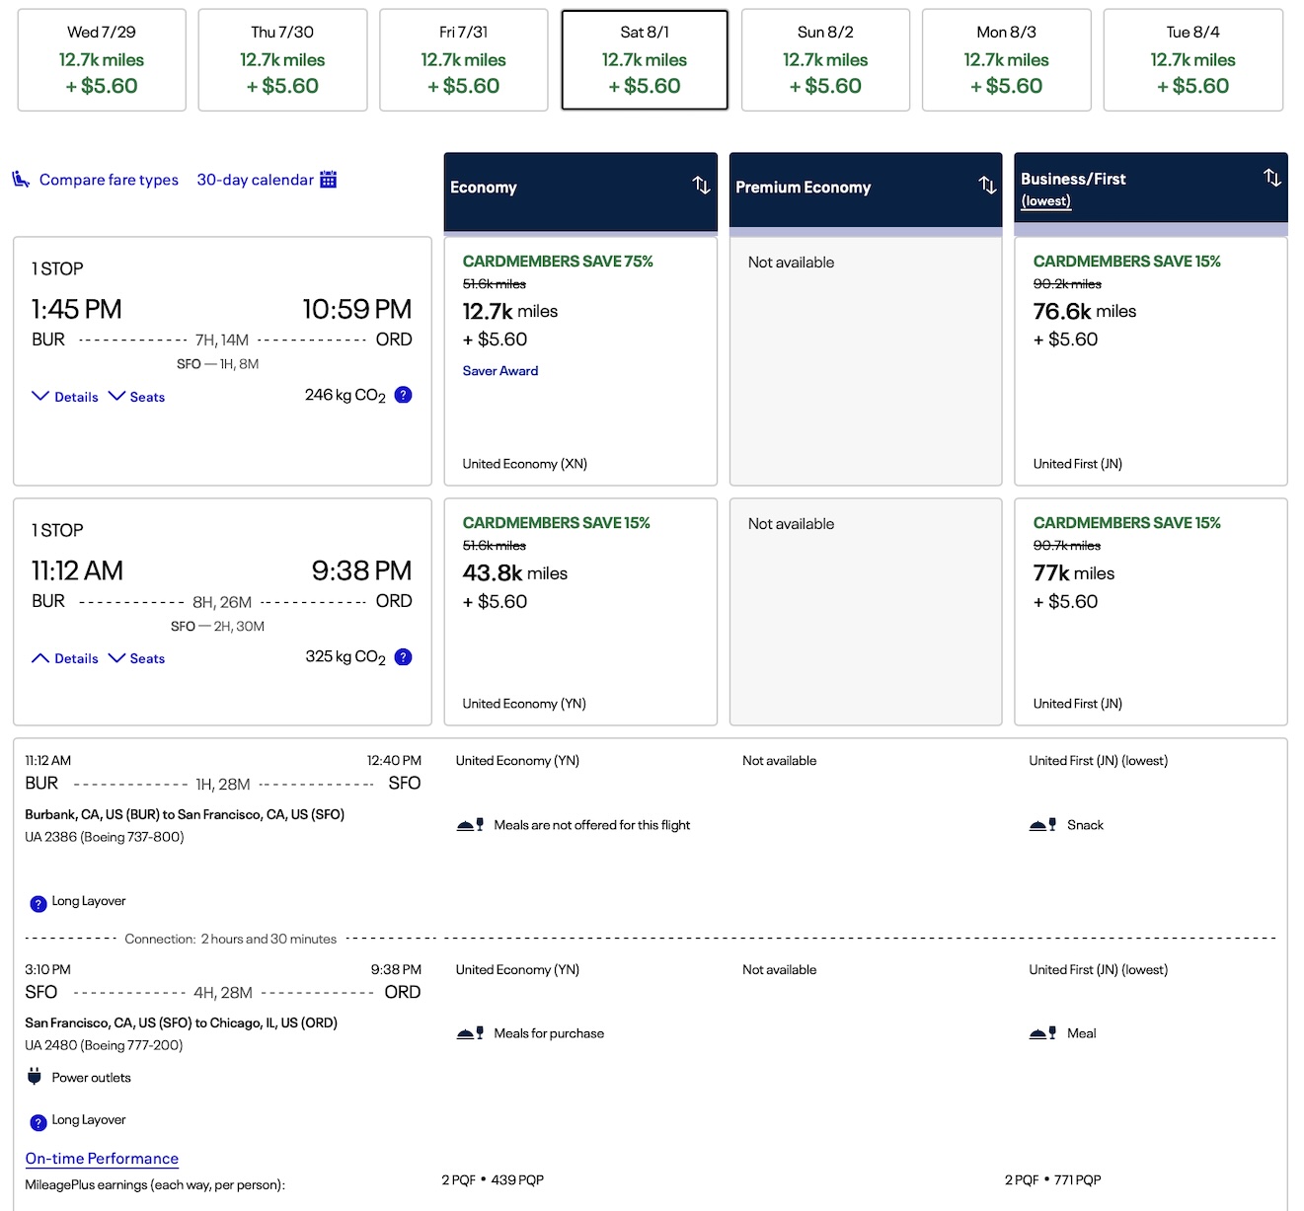Click the meal icon beside 'Meal' in United First

(x=1043, y=1033)
